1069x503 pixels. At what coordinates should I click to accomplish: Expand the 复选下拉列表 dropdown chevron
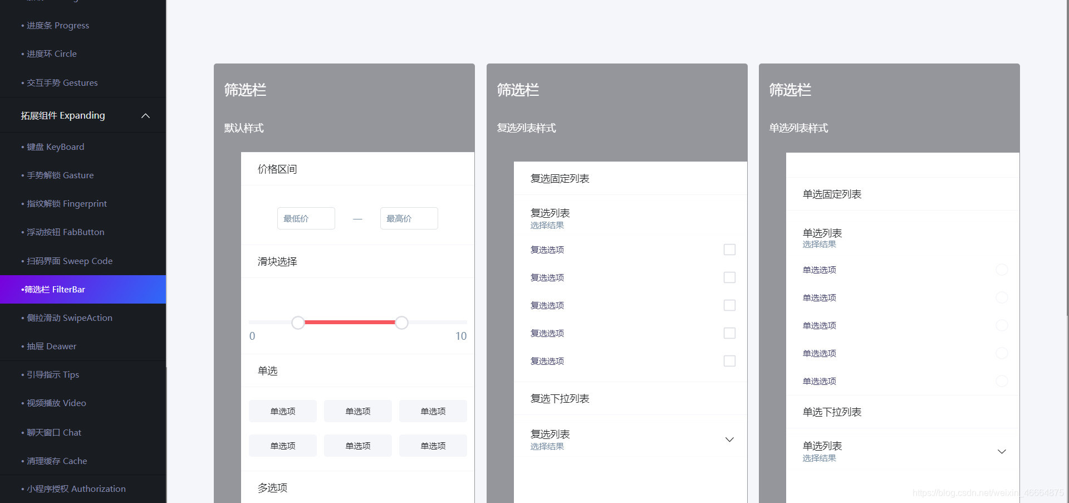[x=729, y=439]
